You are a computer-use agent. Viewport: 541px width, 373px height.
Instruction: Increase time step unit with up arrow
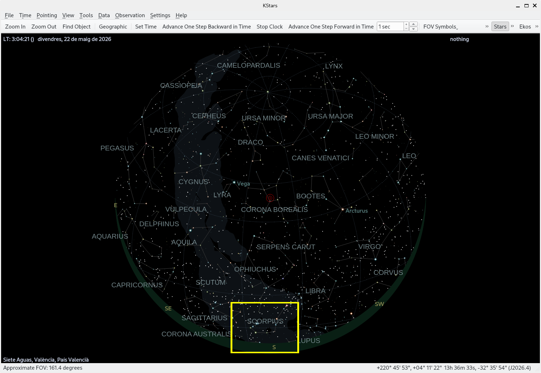tap(413, 24)
